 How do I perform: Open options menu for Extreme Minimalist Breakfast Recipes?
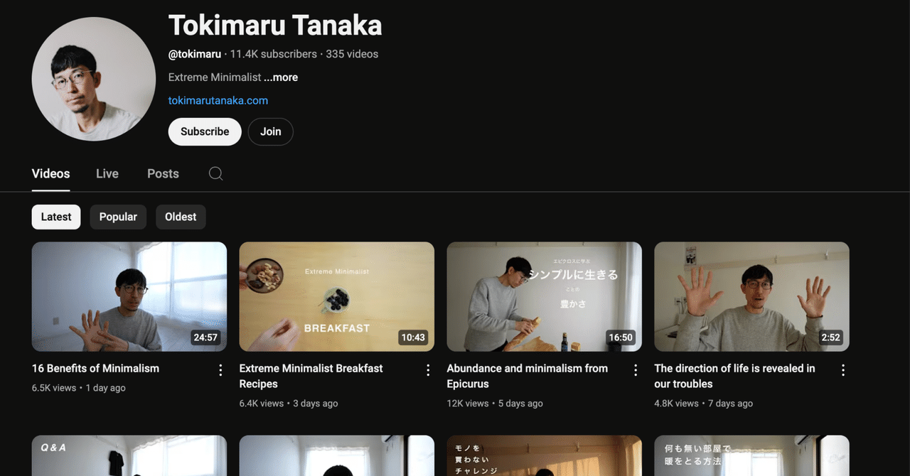(427, 369)
